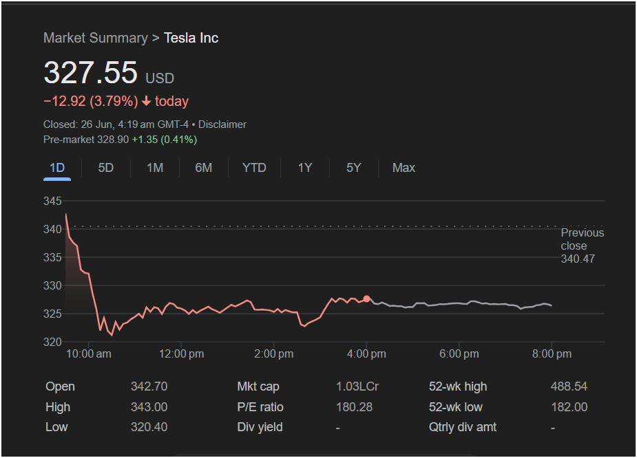Viewport: 637px width, 458px height.
Task: Click the red down arrow icon beside today
Action: pyautogui.click(x=146, y=102)
